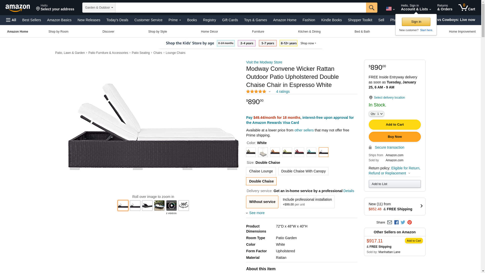
Task: Open the All hamburger menu
Action: pyautogui.click(x=11, y=20)
